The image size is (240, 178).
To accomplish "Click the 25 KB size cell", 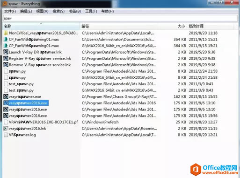I will click(x=181, y=122).
